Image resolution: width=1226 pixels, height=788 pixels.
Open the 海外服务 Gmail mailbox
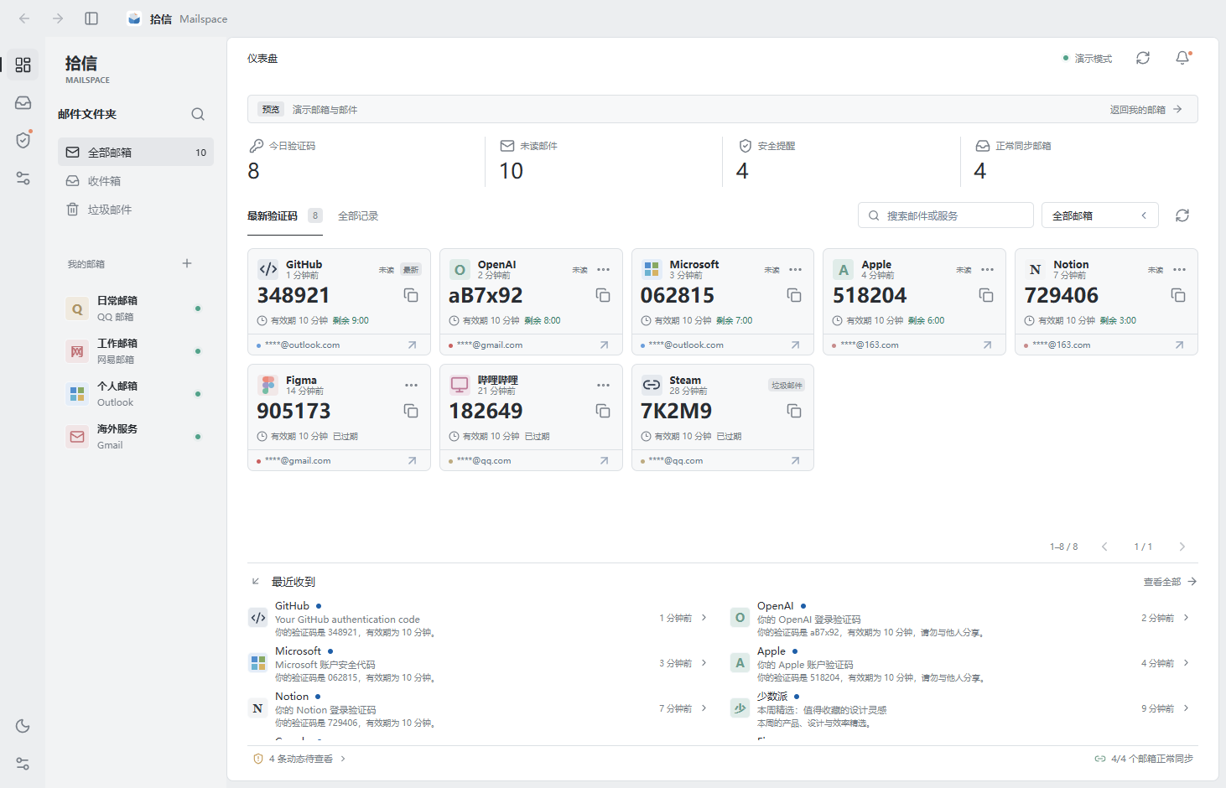pos(136,437)
